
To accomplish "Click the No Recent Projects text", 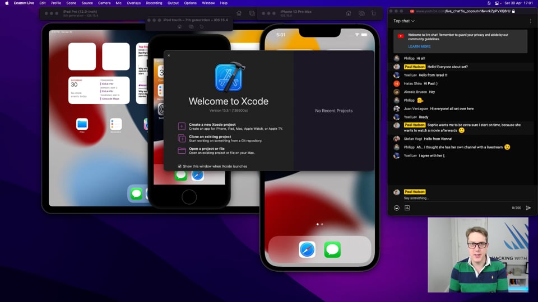I will (333, 111).
